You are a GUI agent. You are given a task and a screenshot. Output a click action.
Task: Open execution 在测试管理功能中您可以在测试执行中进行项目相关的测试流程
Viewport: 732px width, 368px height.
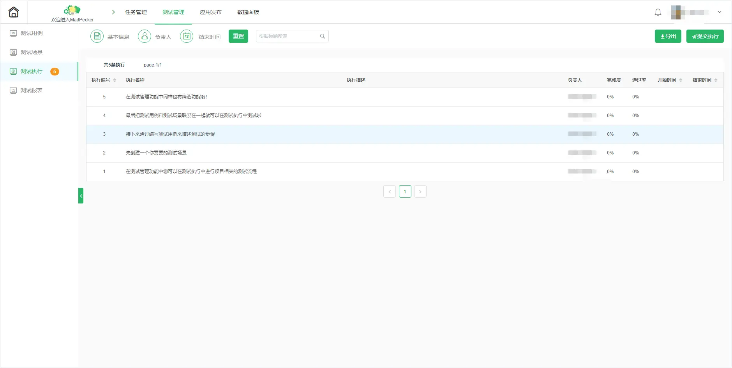(191, 172)
